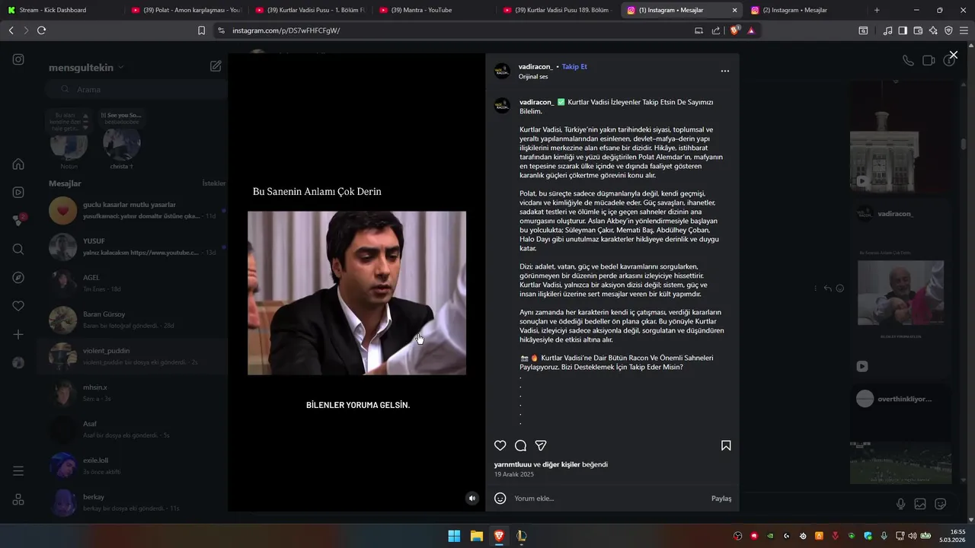Open the Brave Wallet icon in the toolbar

tap(918, 30)
